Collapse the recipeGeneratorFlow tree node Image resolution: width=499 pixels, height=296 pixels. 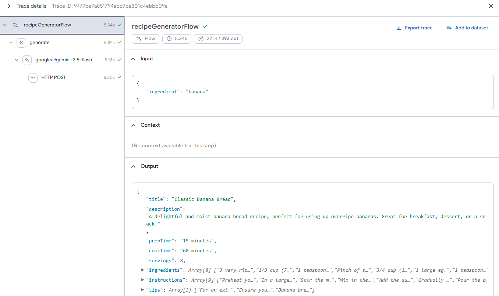click(5, 25)
